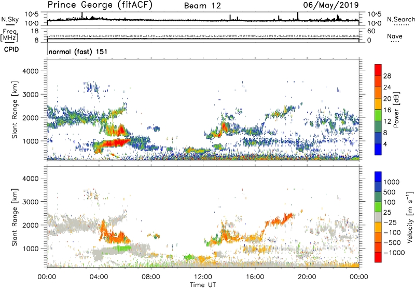The width and height of the screenshot is (415, 288).
Task: Click '1000' on velocity panel range axis
Action: point(30,248)
